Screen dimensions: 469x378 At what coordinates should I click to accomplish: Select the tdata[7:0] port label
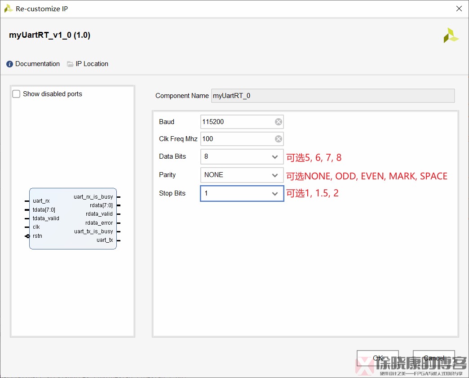pos(44,209)
